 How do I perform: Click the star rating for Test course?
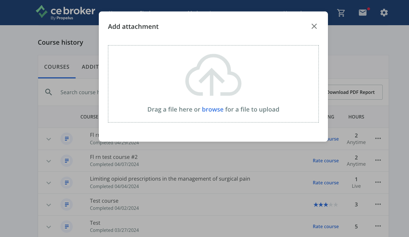click(x=326, y=205)
